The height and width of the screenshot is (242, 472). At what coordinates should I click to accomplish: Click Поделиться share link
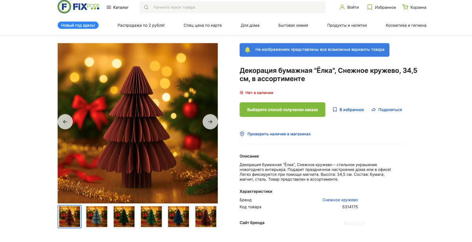click(386, 110)
